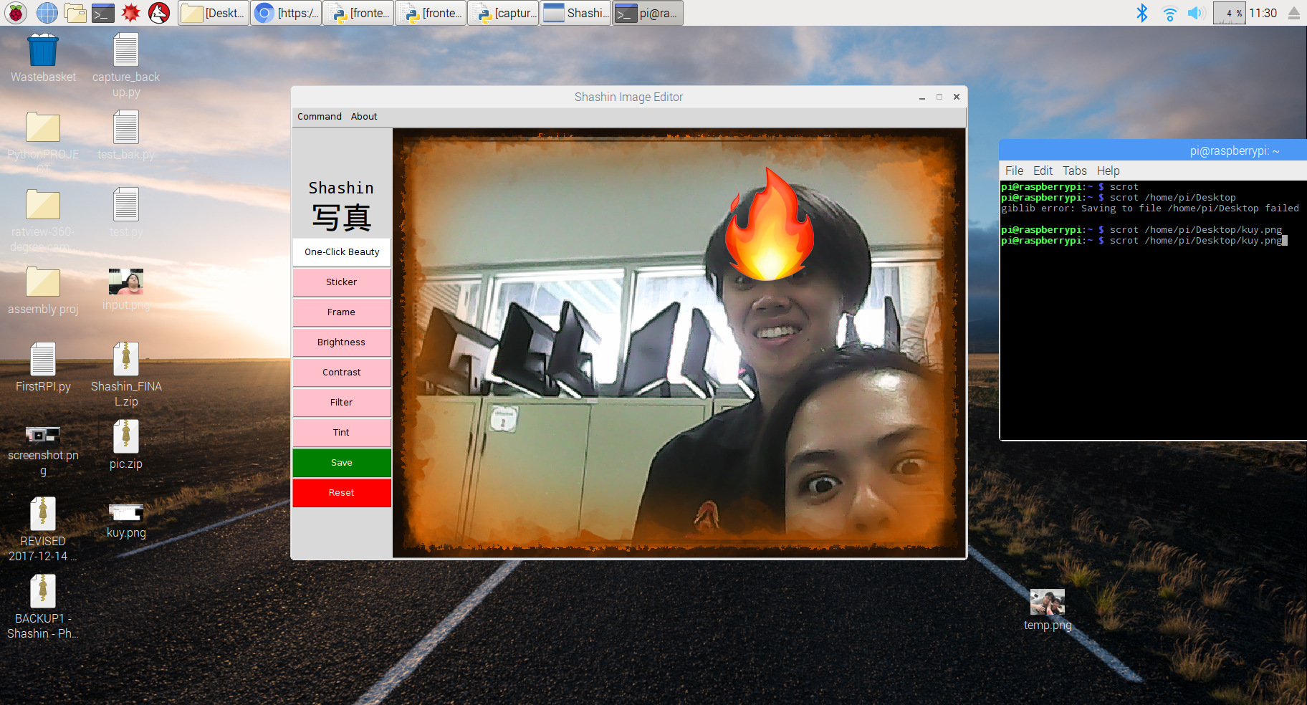This screenshot has width=1307, height=705.
Task: Switch to the Shashi... taskbar window
Action: click(575, 13)
